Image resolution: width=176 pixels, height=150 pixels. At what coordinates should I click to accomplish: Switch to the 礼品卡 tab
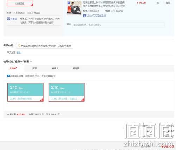pos(55,68)
